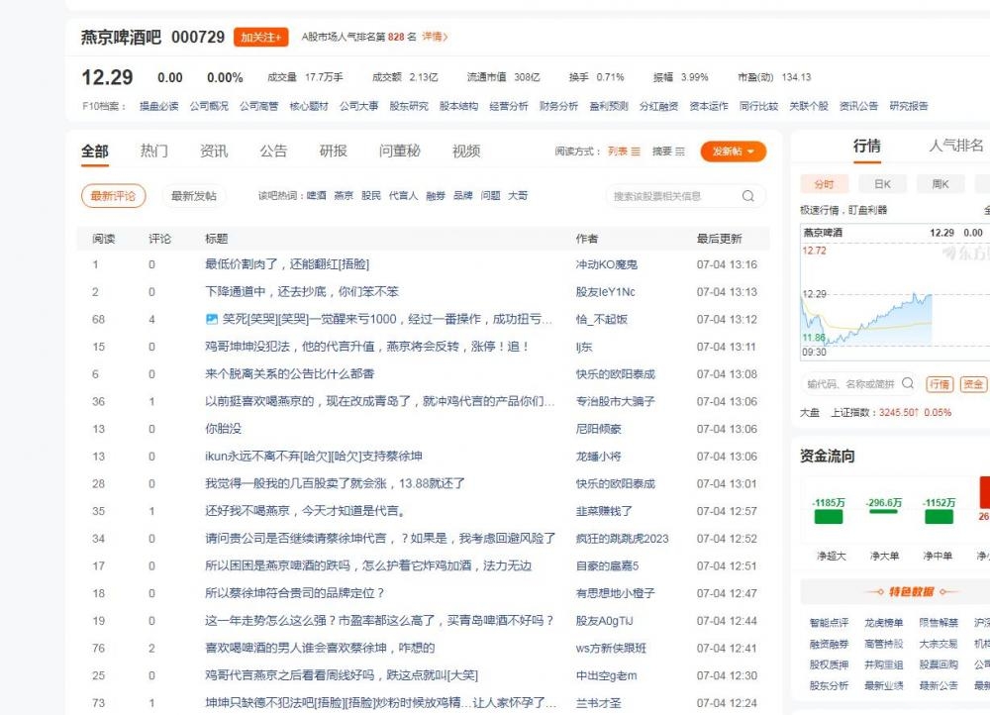Open post 来个脱离关系的公告比什么都香
Viewport: 990px width, 715px height.
(289, 374)
